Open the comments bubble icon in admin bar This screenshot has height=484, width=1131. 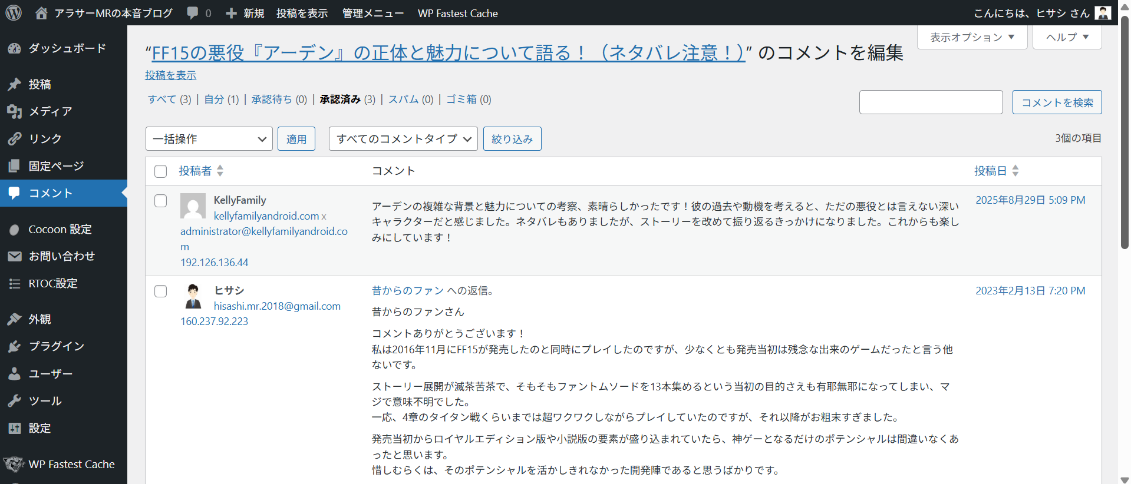[x=192, y=13]
